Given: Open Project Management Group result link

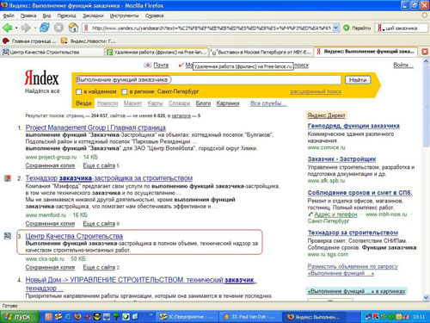Looking at the screenshot, I should tap(95, 127).
